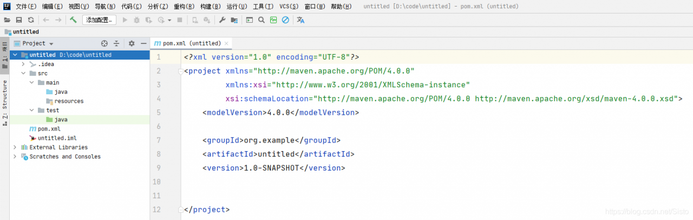Select java folder under test
The image size is (693, 220).
click(x=57, y=119)
